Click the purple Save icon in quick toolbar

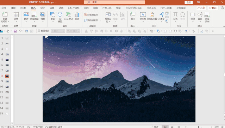click(x=15, y=31)
